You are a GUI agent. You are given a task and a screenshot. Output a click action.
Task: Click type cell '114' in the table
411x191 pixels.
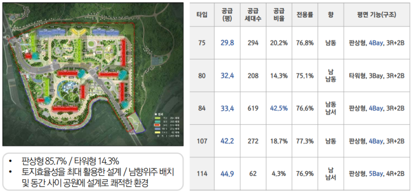202,173
